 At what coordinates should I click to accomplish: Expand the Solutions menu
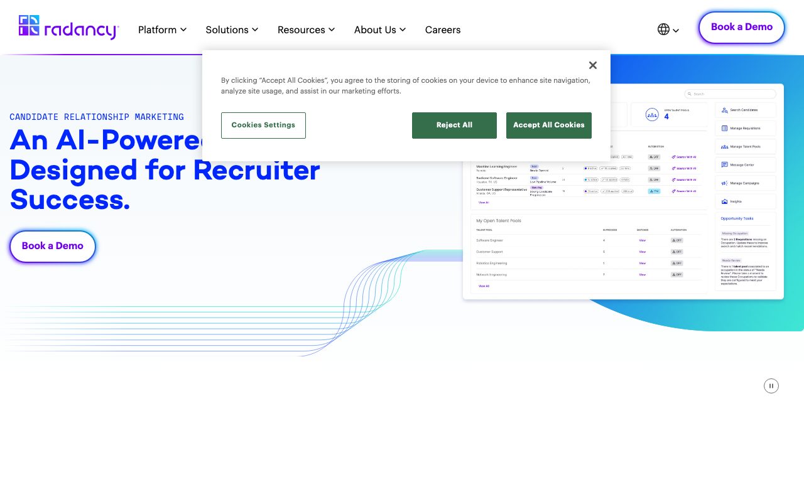click(x=232, y=29)
